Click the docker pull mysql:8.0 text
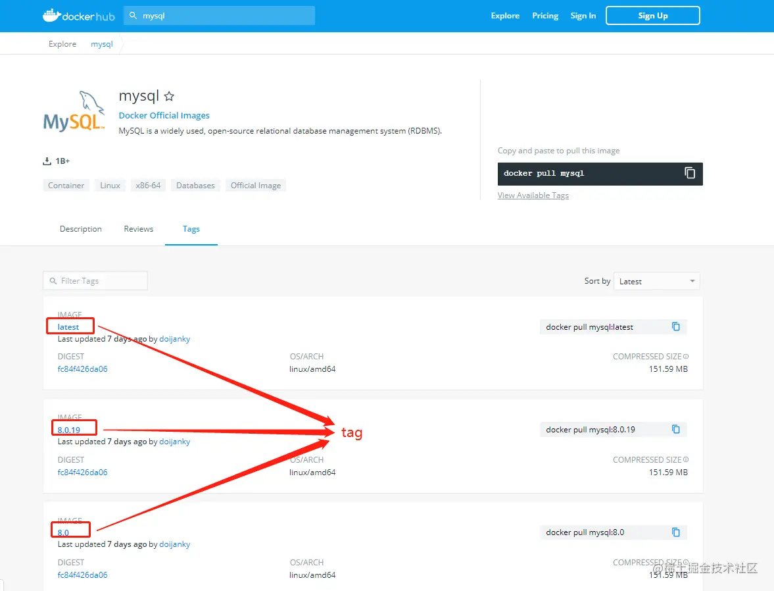774x591 pixels. coord(585,532)
